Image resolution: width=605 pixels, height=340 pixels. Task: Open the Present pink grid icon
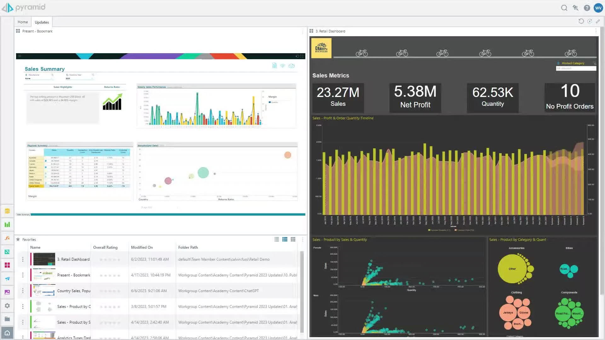coord(7,265)
